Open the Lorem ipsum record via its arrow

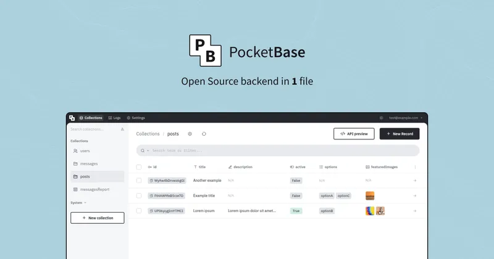[415, 210]
